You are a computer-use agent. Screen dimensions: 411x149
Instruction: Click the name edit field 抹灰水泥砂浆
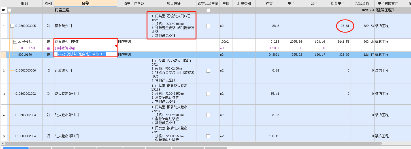(x=85, y=54)
